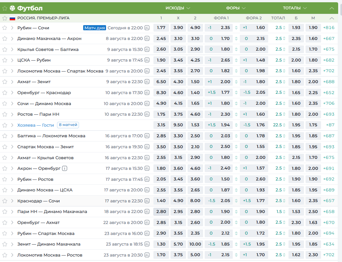This screenshot has height=262, width=342.
Task: Open statistics icon for Оренбург — Ахмат
Action: [147, 222]
